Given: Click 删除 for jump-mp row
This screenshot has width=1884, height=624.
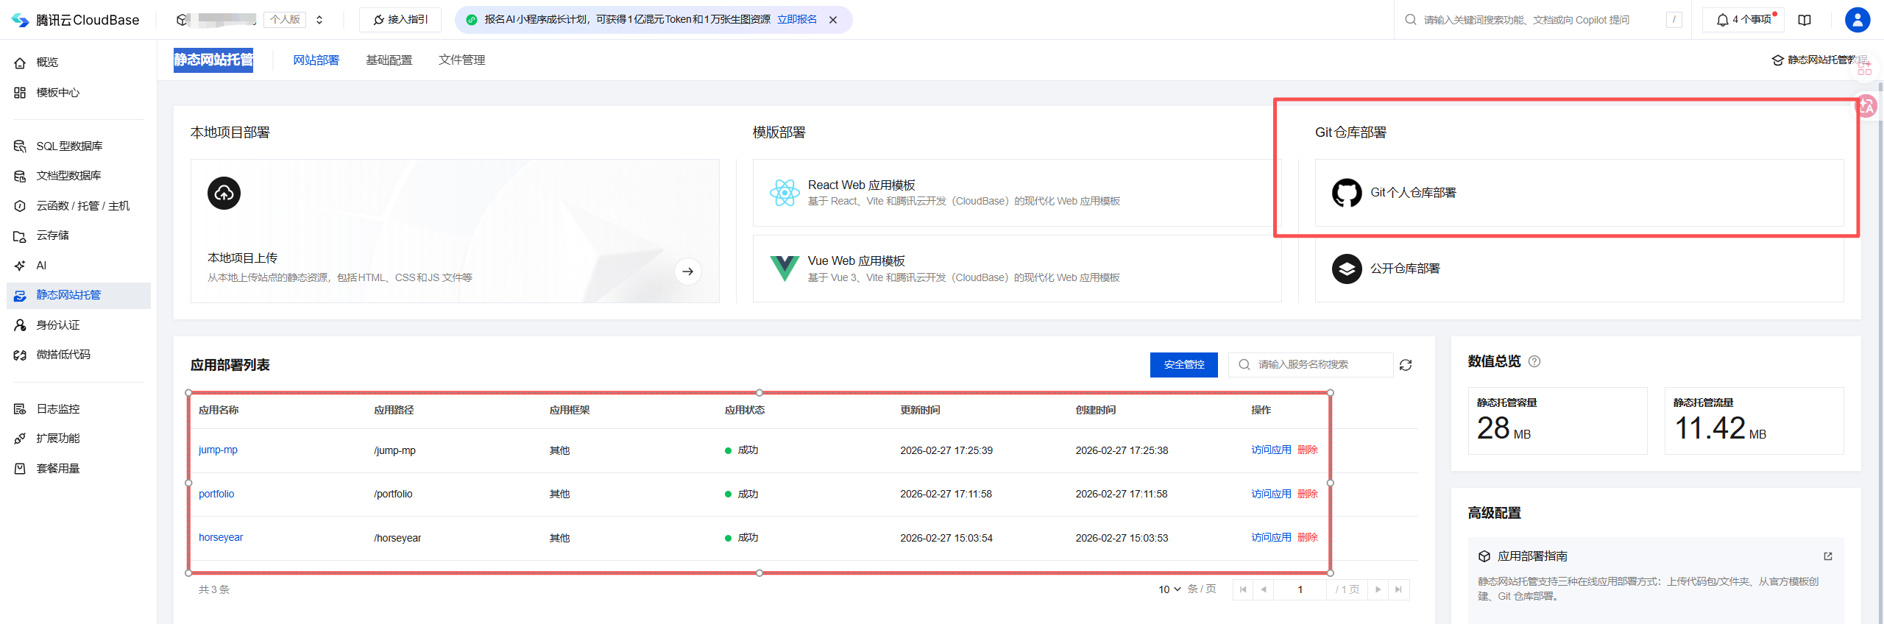Looking at the screenshot, I should 1308,450.
